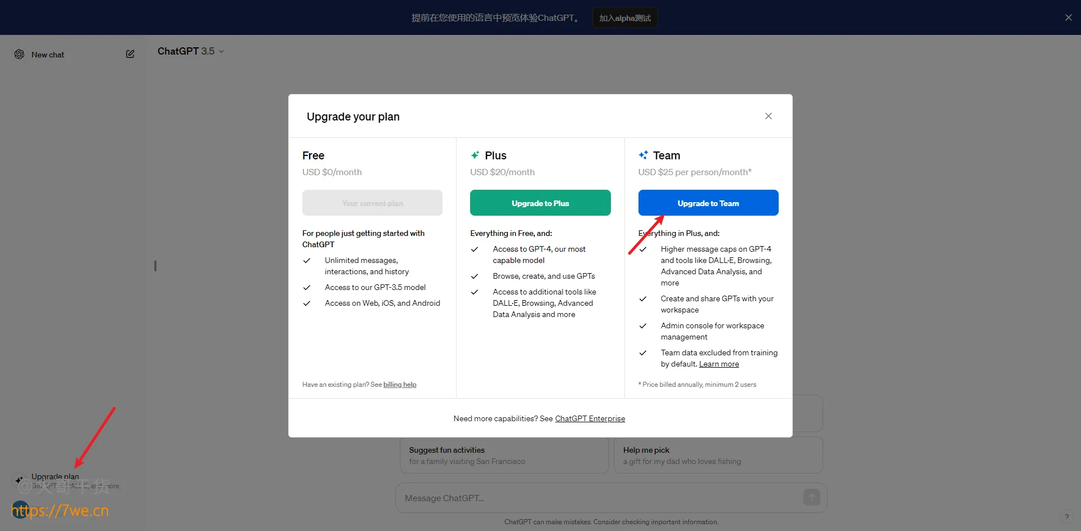Click the new chat compose icon
1081x531 pixels.
tap(130, 54)
